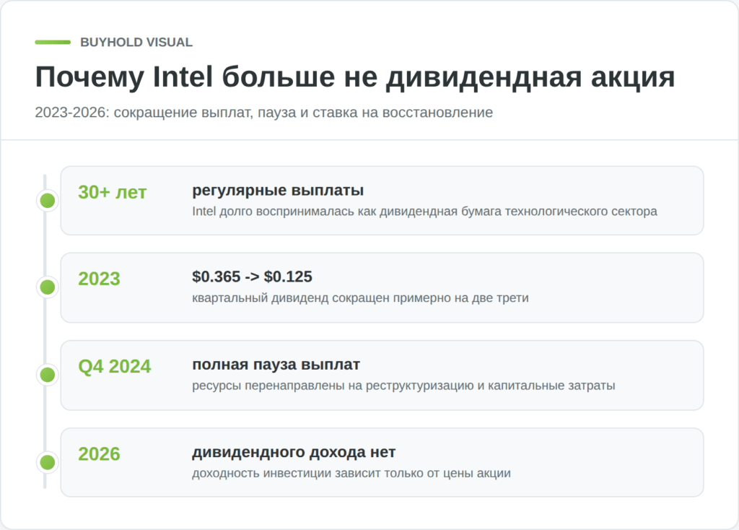Click the 'BUYHOLD VISUAL' label

pyautogui.click(x=136, y=43)
